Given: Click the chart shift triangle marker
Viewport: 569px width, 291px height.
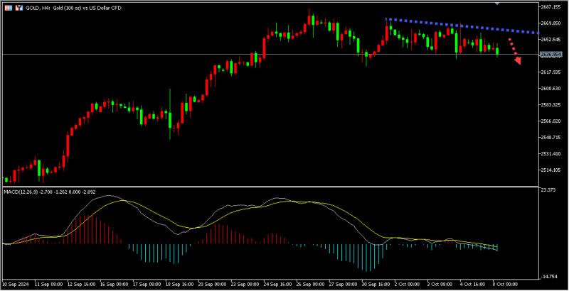Looking at the screenshot, I should point(496,4).
